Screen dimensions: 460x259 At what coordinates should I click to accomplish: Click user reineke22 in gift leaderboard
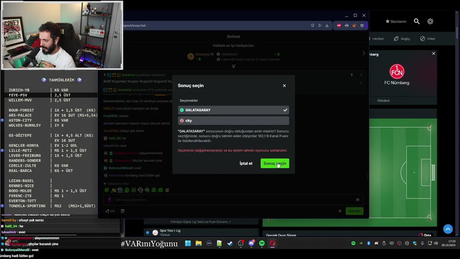(x=230, y=54)
